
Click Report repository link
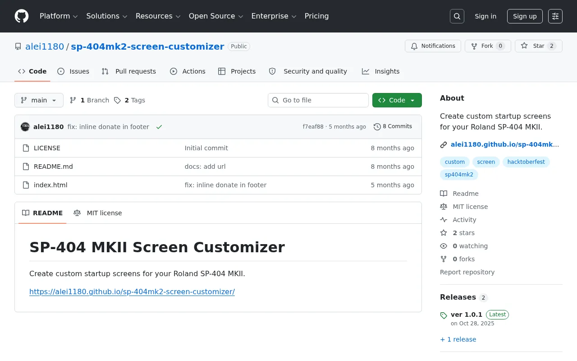tap(467, 272)
